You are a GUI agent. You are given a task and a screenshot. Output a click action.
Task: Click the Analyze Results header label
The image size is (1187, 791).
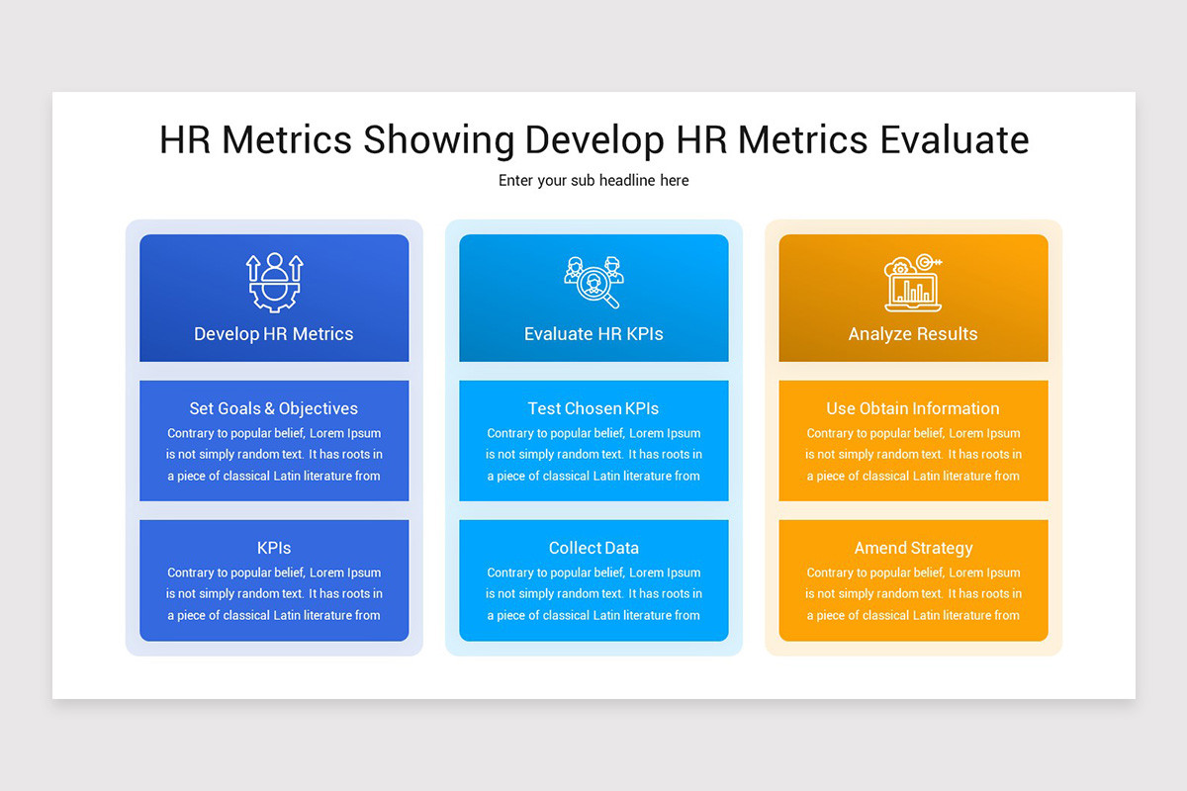(x=912, y=334)
